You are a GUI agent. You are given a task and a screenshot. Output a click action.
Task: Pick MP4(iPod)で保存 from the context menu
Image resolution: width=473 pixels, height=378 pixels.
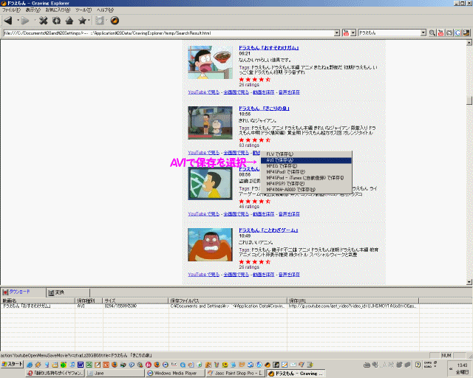[x=306, y=172]
